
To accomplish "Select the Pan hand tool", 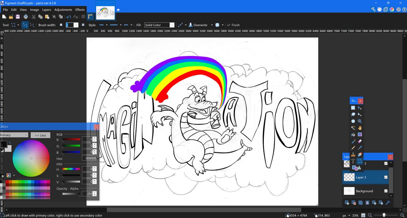I will (x=360, y=128).
